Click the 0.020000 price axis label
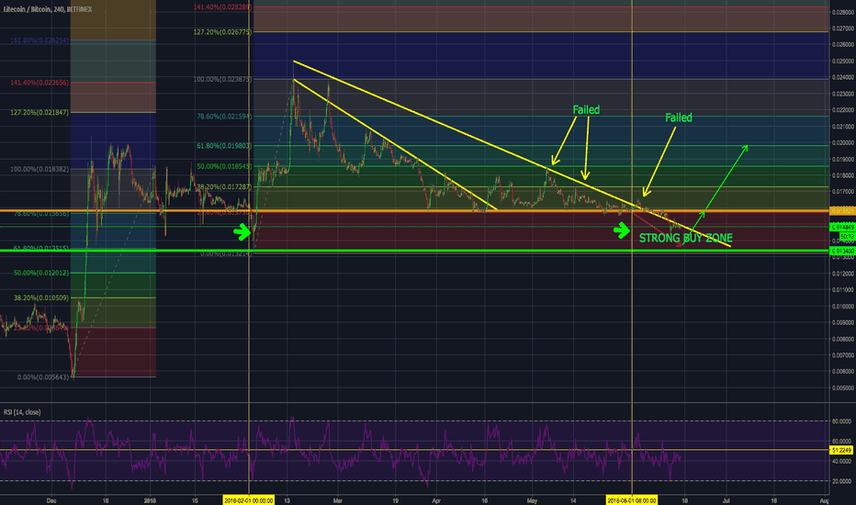 pos(843,142)
